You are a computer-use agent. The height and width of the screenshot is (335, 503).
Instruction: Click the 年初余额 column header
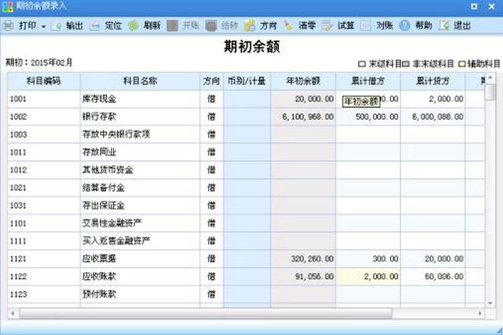click(303, 81)
